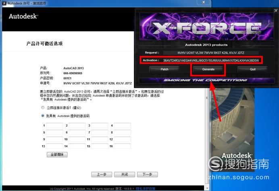279x191 pixels.
Task: Click the '关闭' close button
Action: pos(125,174)
